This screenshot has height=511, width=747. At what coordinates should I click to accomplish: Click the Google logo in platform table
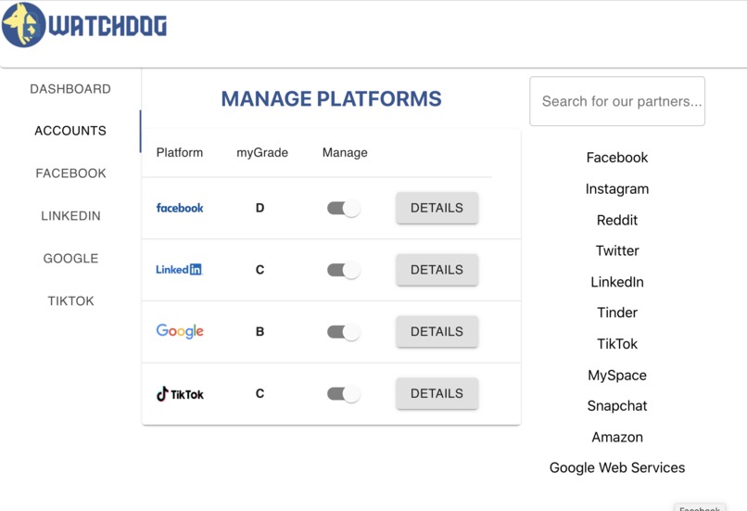point(180,331)
